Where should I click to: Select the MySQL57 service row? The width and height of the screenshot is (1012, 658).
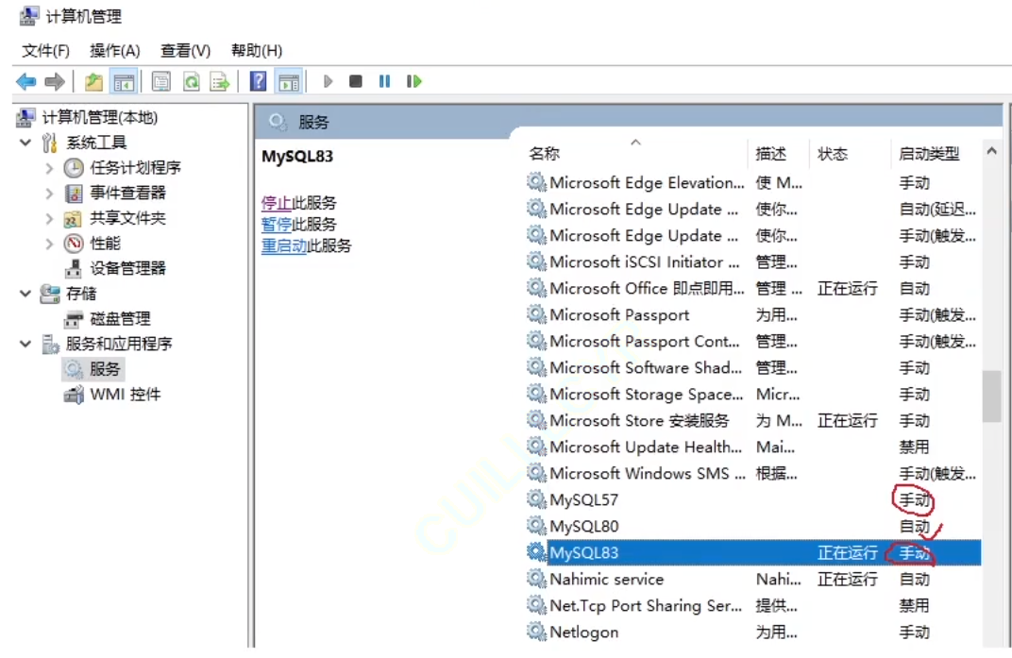click(753, 499)
